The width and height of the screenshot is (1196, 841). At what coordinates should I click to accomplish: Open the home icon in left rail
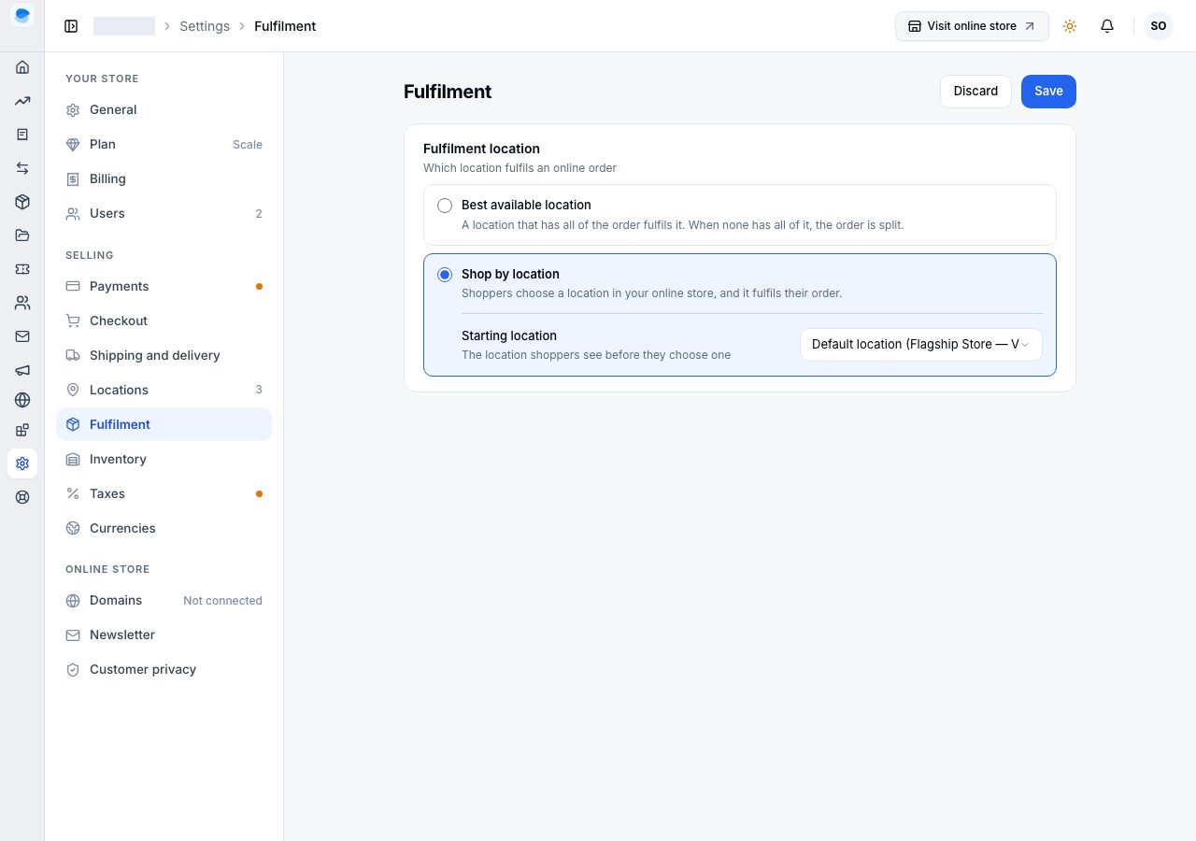22,67
